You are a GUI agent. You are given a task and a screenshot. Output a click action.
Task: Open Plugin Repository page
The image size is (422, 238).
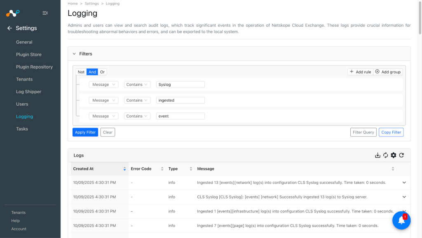[35, 67]
